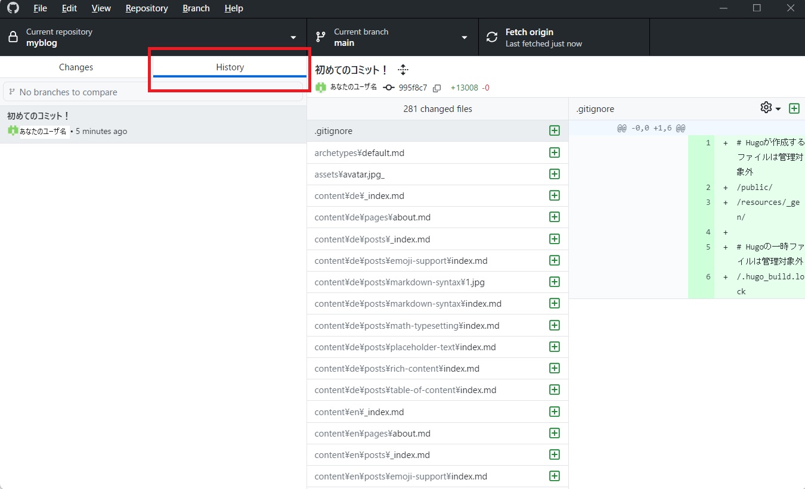Select the 初めてのコミット！ commit in history list
Viewport: 805px width, 489px height.
(153, 124)
